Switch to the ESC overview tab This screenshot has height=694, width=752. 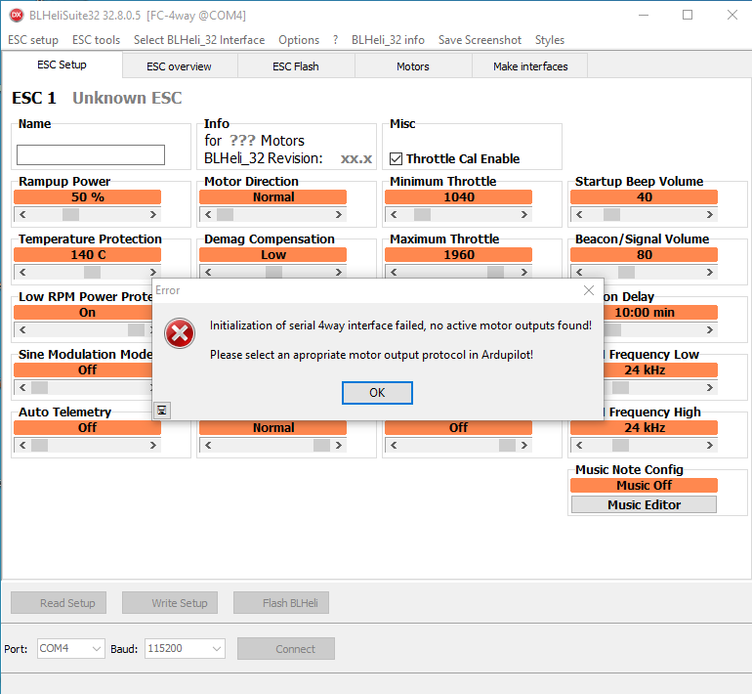(x=180, y=66)
